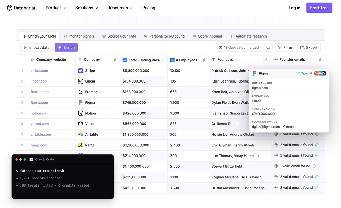Click dylan@figma.com in the Figma card
The width and height of the screenshot is (341, 208).
coord(266,127)
